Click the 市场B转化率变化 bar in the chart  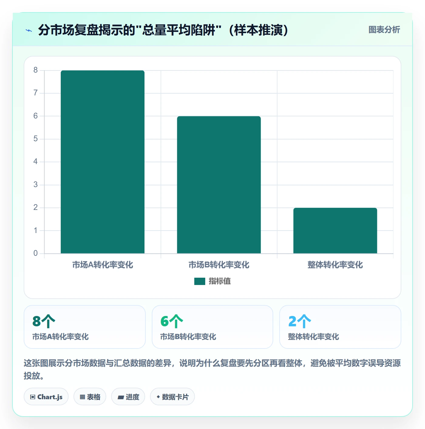[x=219, y=185]
